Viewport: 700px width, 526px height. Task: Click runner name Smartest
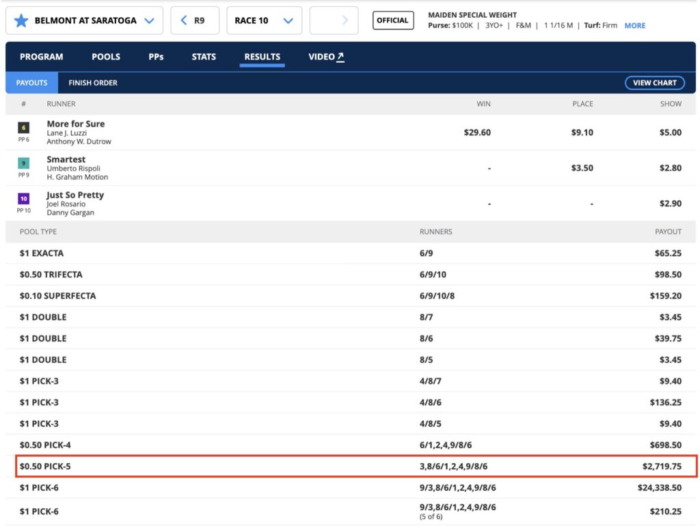(x=66, y=159)
